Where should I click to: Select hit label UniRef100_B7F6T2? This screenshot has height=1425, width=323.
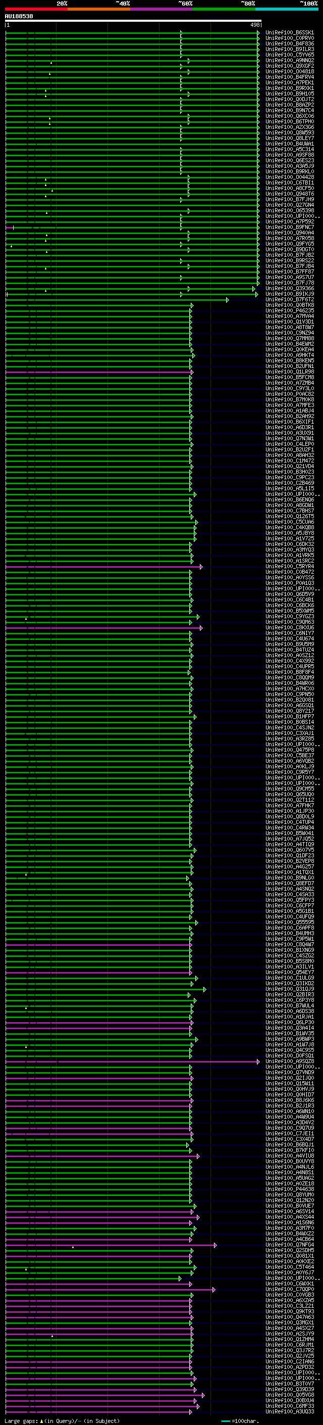coord(289,299)
